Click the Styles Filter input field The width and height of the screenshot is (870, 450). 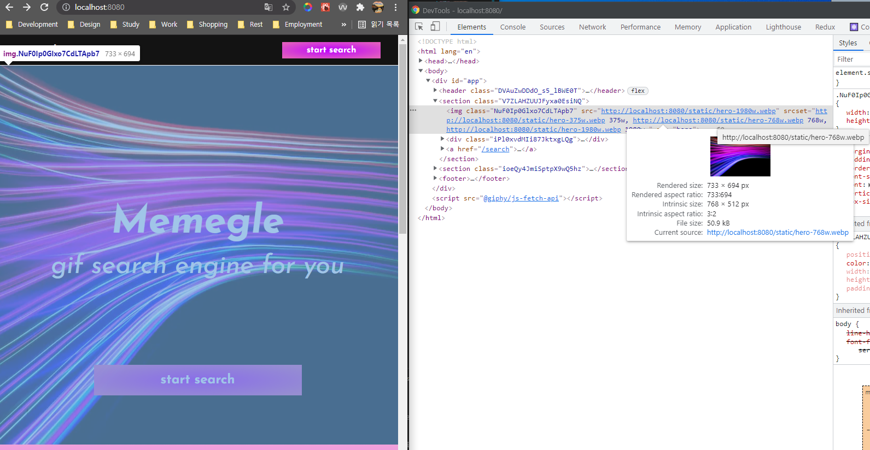852,59
